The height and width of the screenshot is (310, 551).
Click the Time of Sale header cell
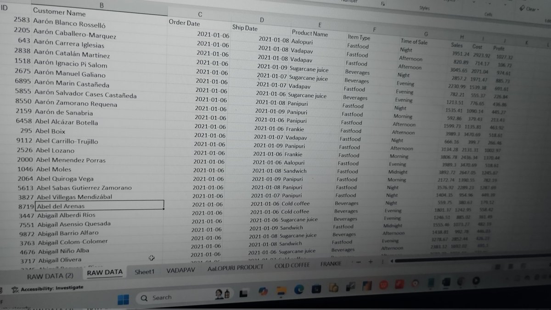414,41
